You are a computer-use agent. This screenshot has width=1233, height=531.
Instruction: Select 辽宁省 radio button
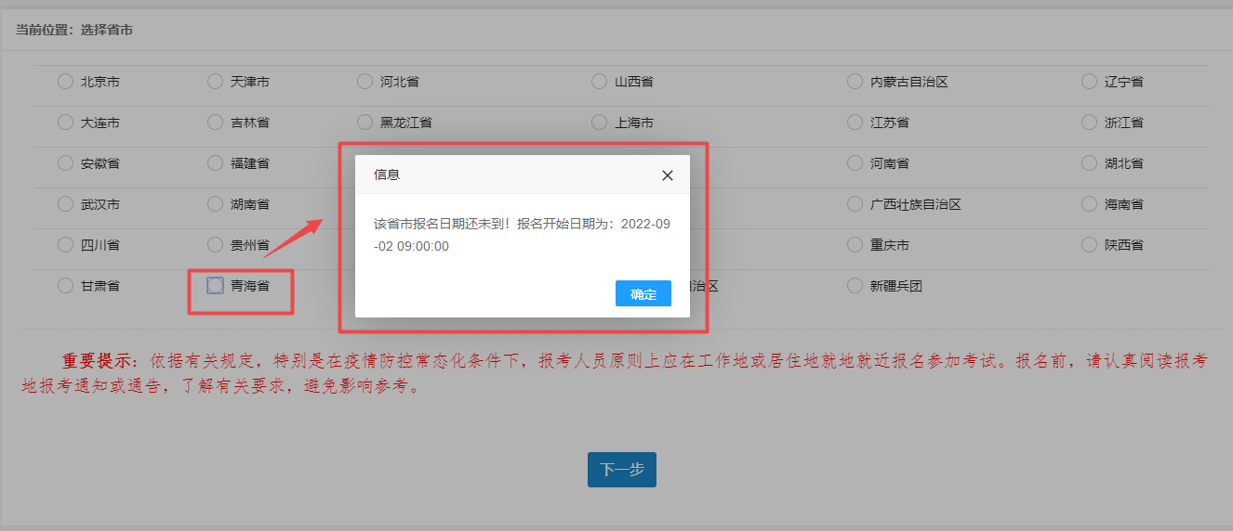click(x=1089, y=82)
